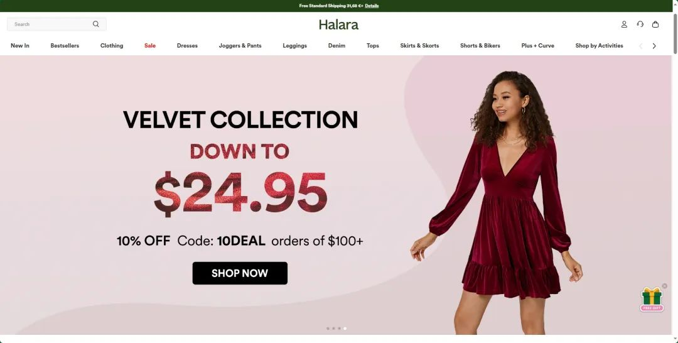Viewport: 678px width, 343px height.
Task: Go to the Halara home logo
Action: 338,24
